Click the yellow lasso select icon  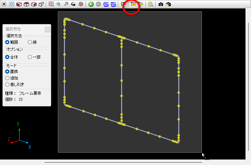(141, 4)
